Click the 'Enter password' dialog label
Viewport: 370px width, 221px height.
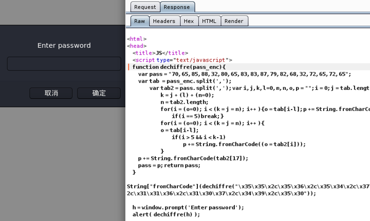(64, 45)
